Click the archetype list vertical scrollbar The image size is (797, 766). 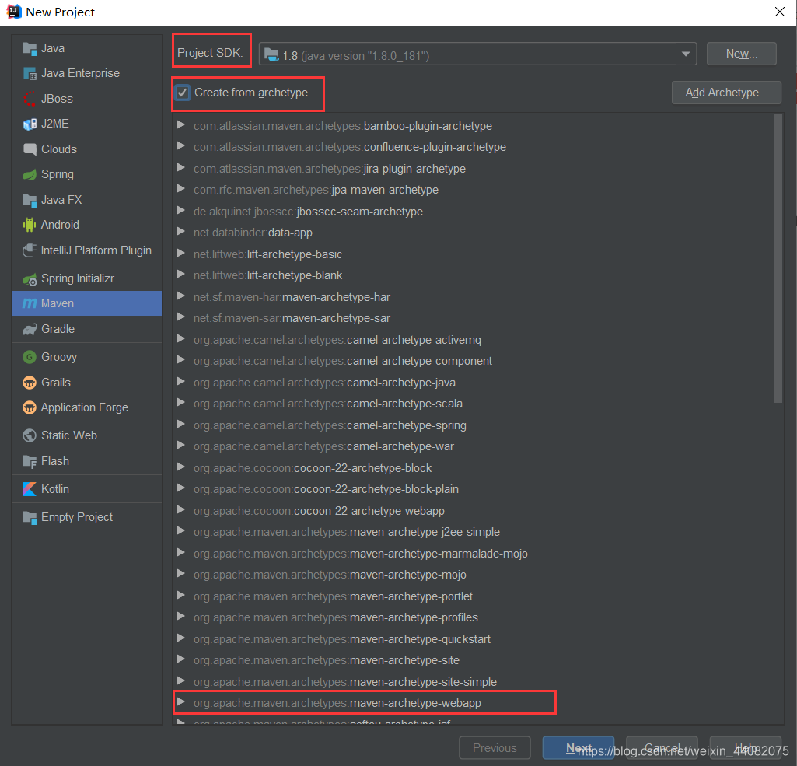[778, 258]
